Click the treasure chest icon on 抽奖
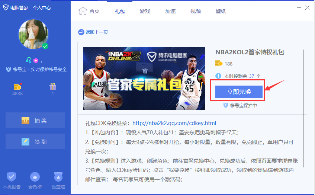Image resolution: width=315 pixels, height=195 pixels. tap(26, 121)
